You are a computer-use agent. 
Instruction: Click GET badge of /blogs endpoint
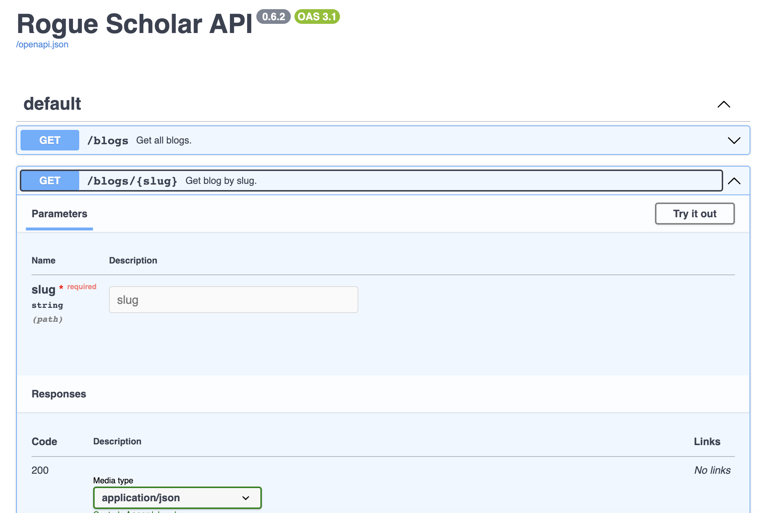pos(50,140)
